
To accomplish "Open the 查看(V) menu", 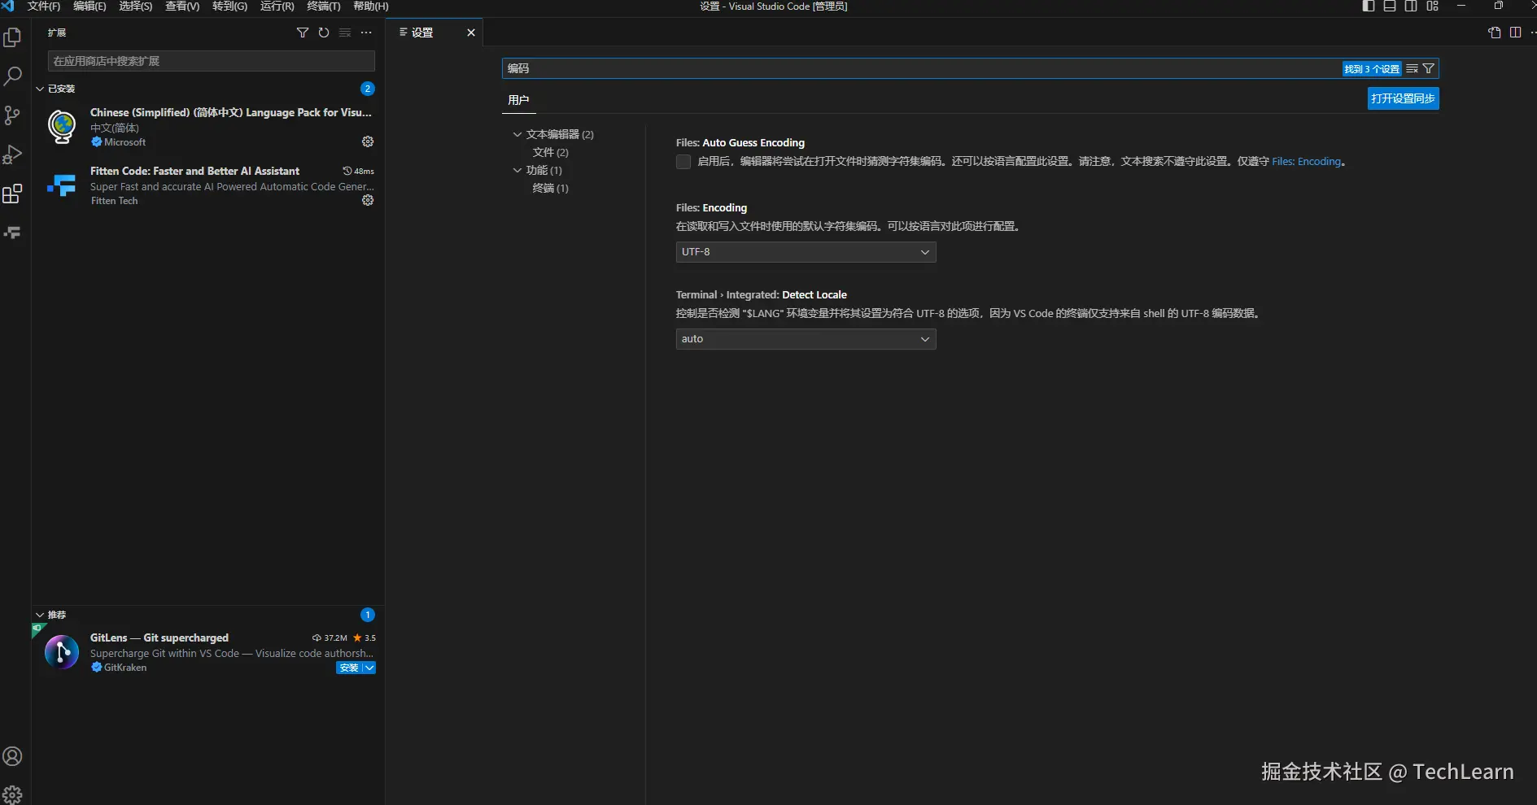I will click(182, 7).
